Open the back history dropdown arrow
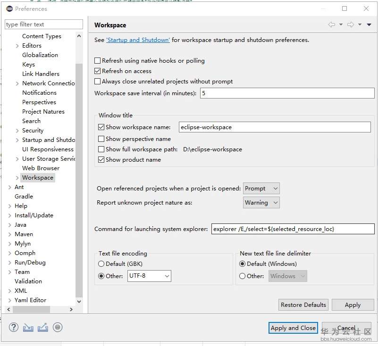 tap(341, 25)
